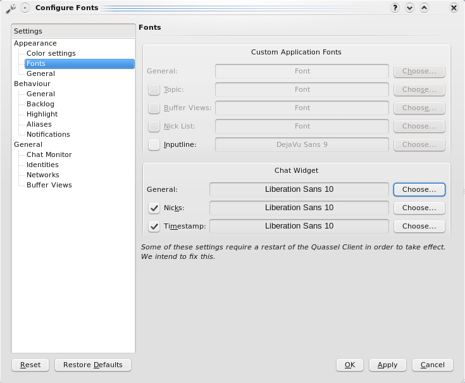This screenshot has height=383, width=465.
Task: Open Buffer Views settings page
Action: click(x=49, y=185)
